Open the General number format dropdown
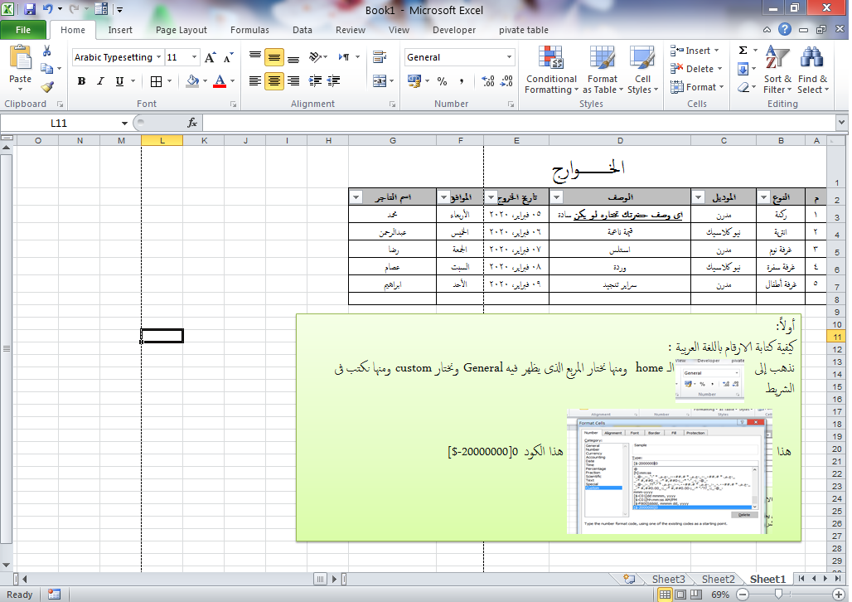Screen dimensions: 852x602 pyautogui.click(x=509, y=57)
